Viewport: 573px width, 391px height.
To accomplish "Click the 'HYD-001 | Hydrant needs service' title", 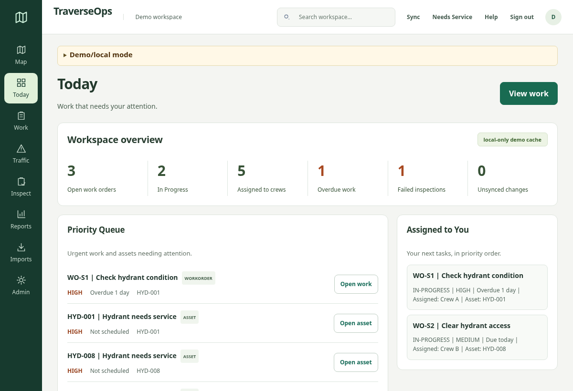I will (122, 317).
